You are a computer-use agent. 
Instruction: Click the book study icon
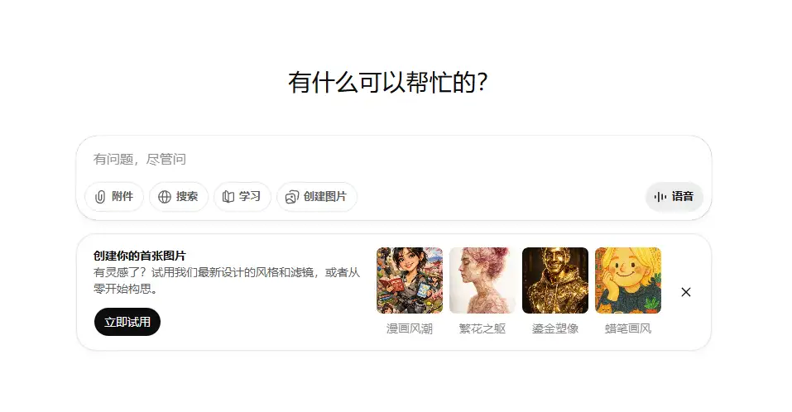click(228, 197)
